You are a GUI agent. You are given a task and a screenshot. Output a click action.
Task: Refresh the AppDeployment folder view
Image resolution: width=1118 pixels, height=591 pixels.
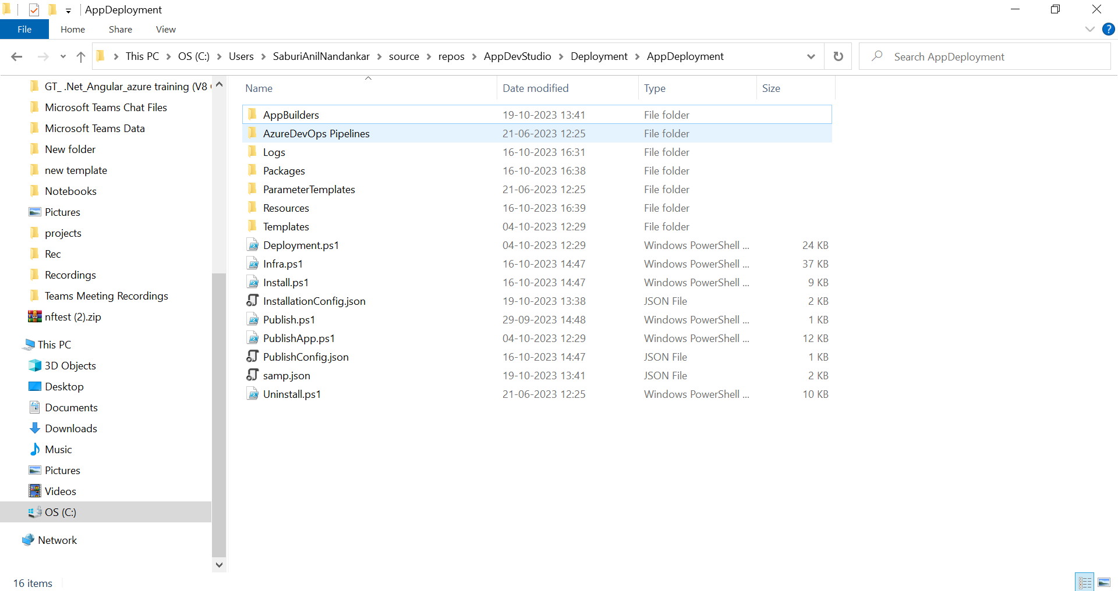[x=838, y=56]
